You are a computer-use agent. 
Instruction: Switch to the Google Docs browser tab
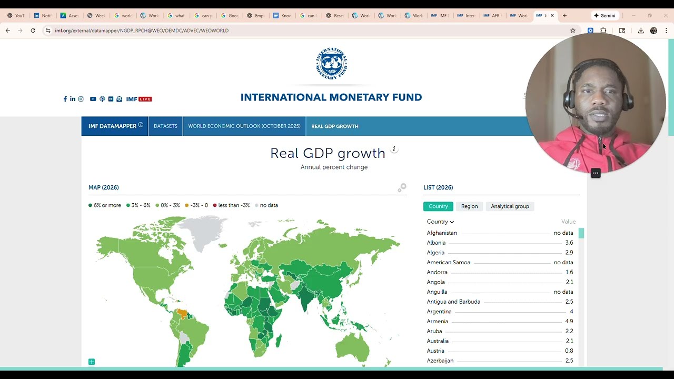(282, 15)
